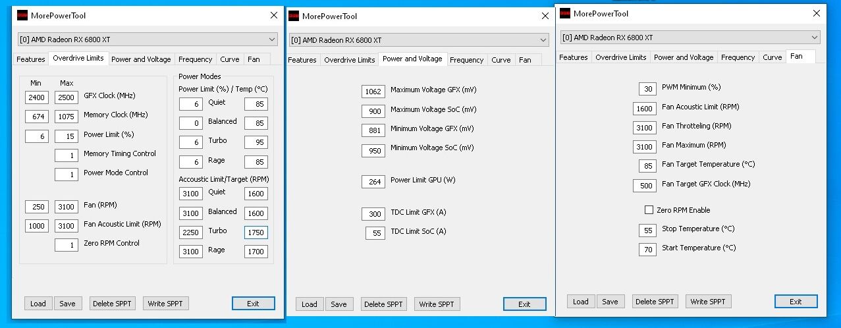
Task: Click Load button in the right window
Action: 581,302
